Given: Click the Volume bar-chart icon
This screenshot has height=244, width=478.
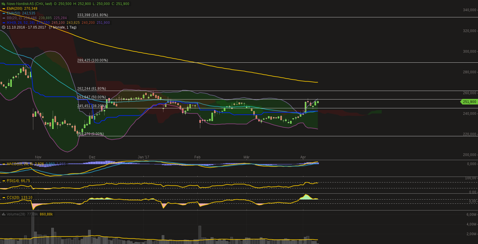Looking at the screenshot, I should coord(4,214).
